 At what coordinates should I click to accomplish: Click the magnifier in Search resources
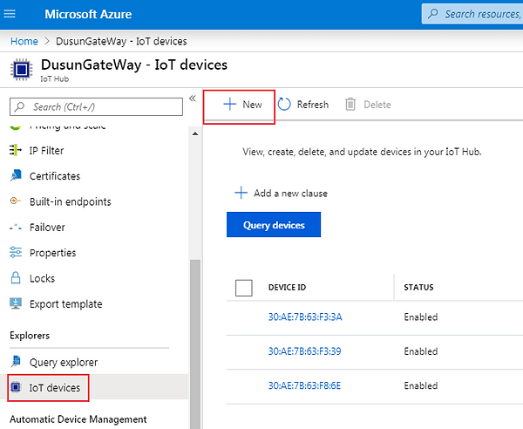[x=433, y=14]
